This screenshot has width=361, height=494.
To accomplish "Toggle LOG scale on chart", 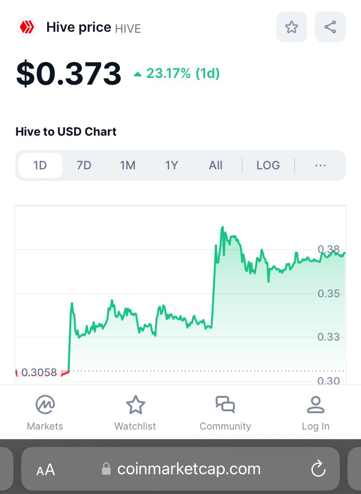I will pos(268,165).
